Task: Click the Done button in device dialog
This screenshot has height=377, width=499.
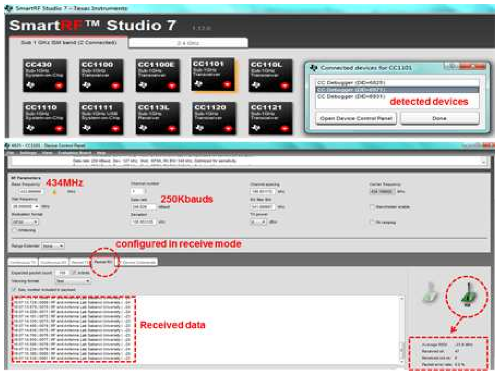Action: pos(439,119)
